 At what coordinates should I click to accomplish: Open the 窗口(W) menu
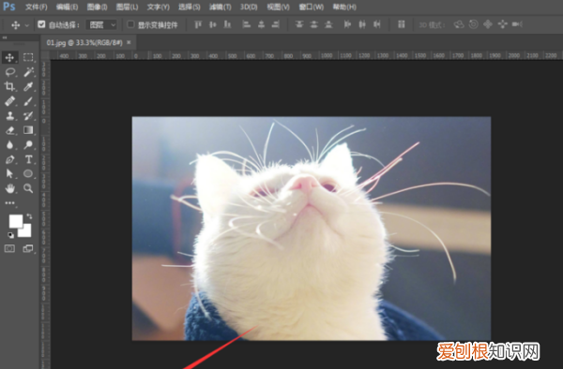tap(311, 7)
